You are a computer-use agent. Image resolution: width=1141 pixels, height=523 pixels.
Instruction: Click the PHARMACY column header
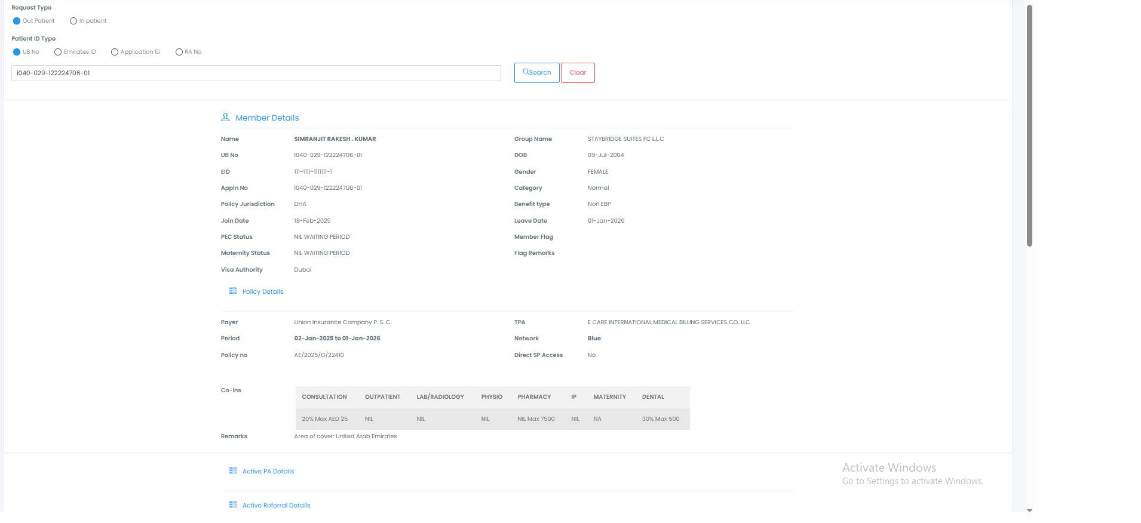click(534, 397)
